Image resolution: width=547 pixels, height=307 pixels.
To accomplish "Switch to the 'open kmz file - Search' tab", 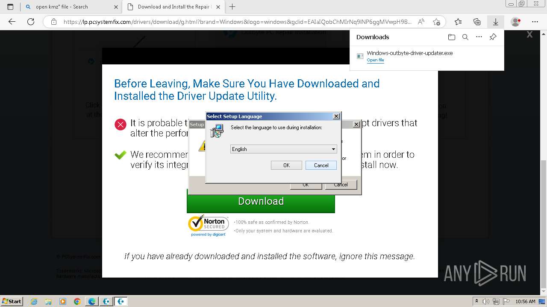I will click(71, 7).
